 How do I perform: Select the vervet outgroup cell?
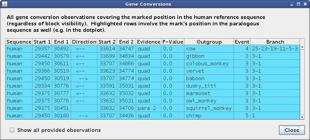pyautogui.click(x=209, y=71)
